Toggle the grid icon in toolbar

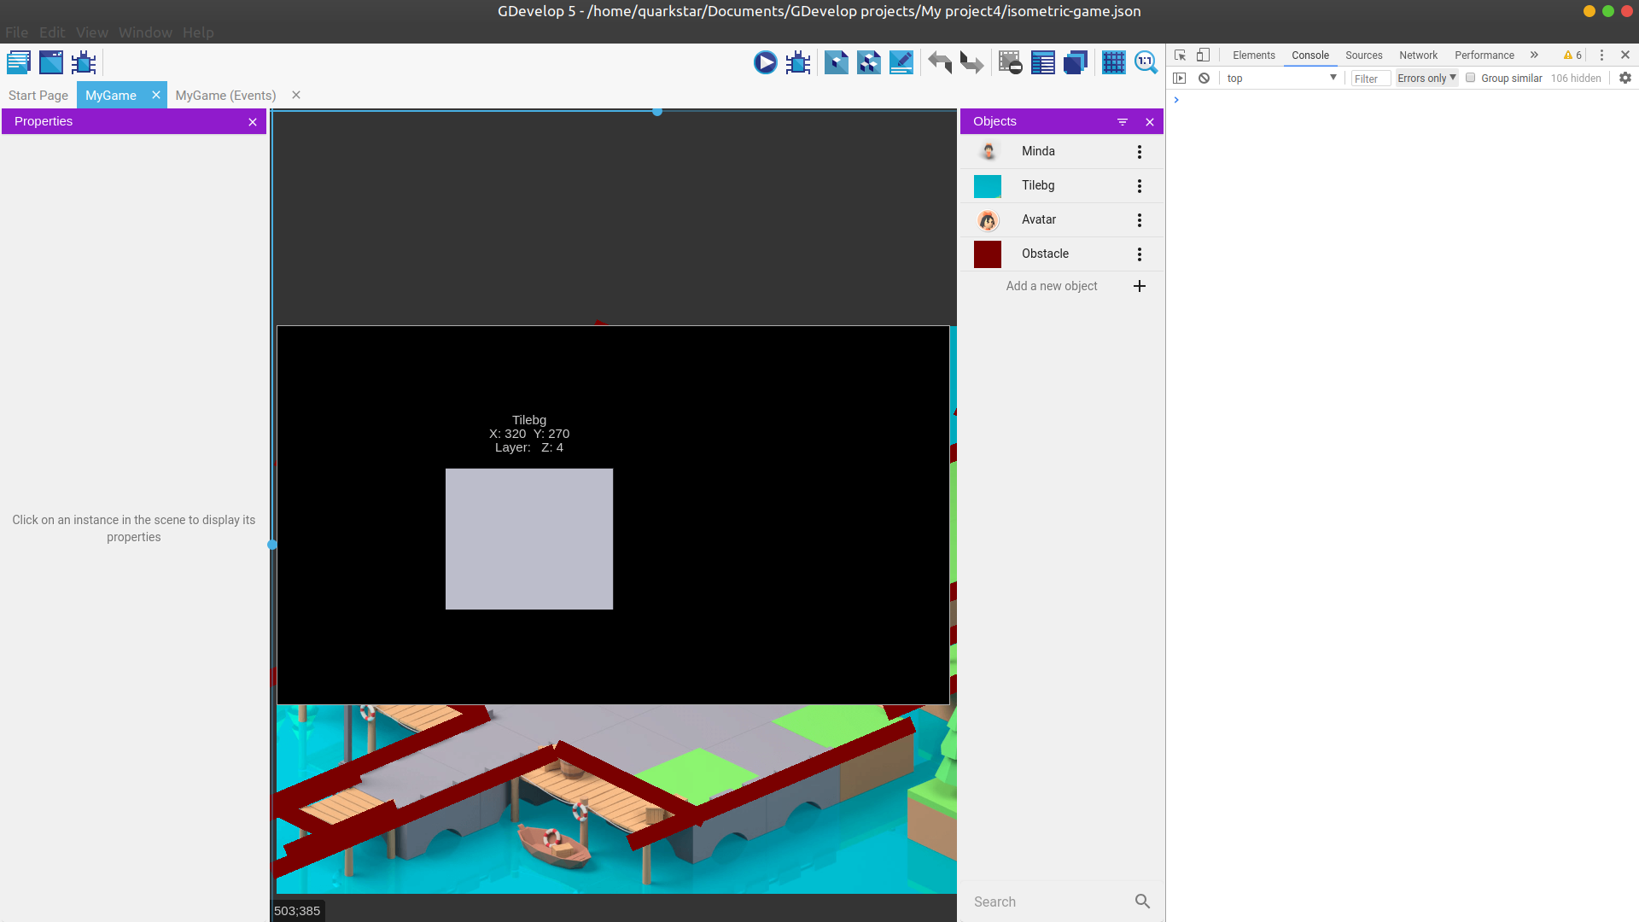pos(1114,62)
